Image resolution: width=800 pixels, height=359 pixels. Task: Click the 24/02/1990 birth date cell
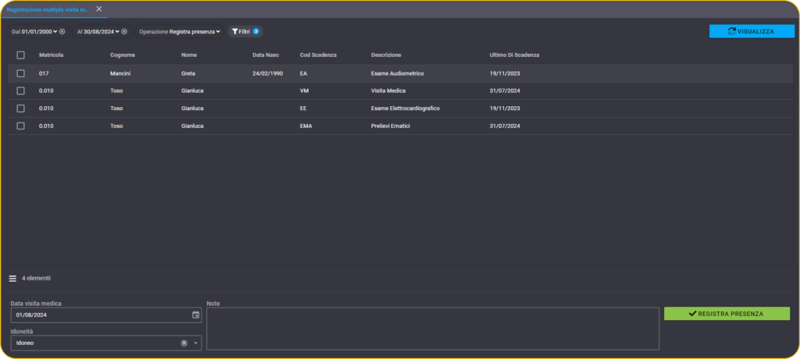(267, 73)
